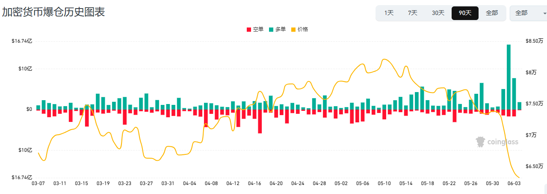Switch range tab to 全部
547x194 pixels.
(x=492, y=13)
